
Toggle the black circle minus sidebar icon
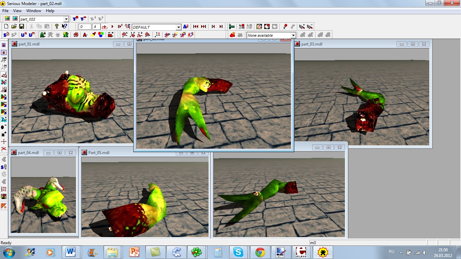(x=4, y=127)
